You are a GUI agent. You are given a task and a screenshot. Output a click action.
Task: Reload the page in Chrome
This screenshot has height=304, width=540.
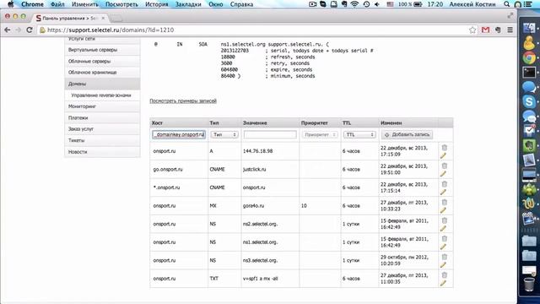click(x=30, y=30)
